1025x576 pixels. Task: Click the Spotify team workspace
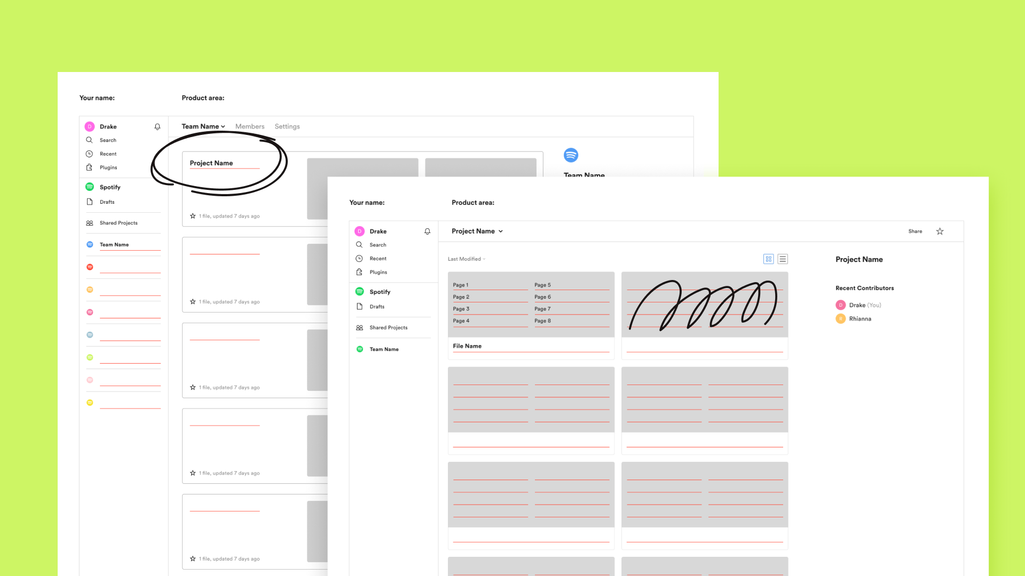pyautogui.click(x=109, y=186)
